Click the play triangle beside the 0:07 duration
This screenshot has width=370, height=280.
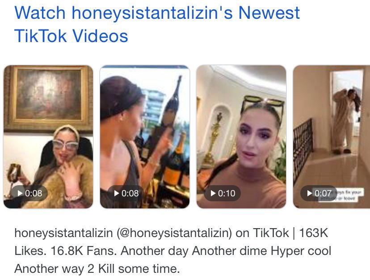[310, 193]
